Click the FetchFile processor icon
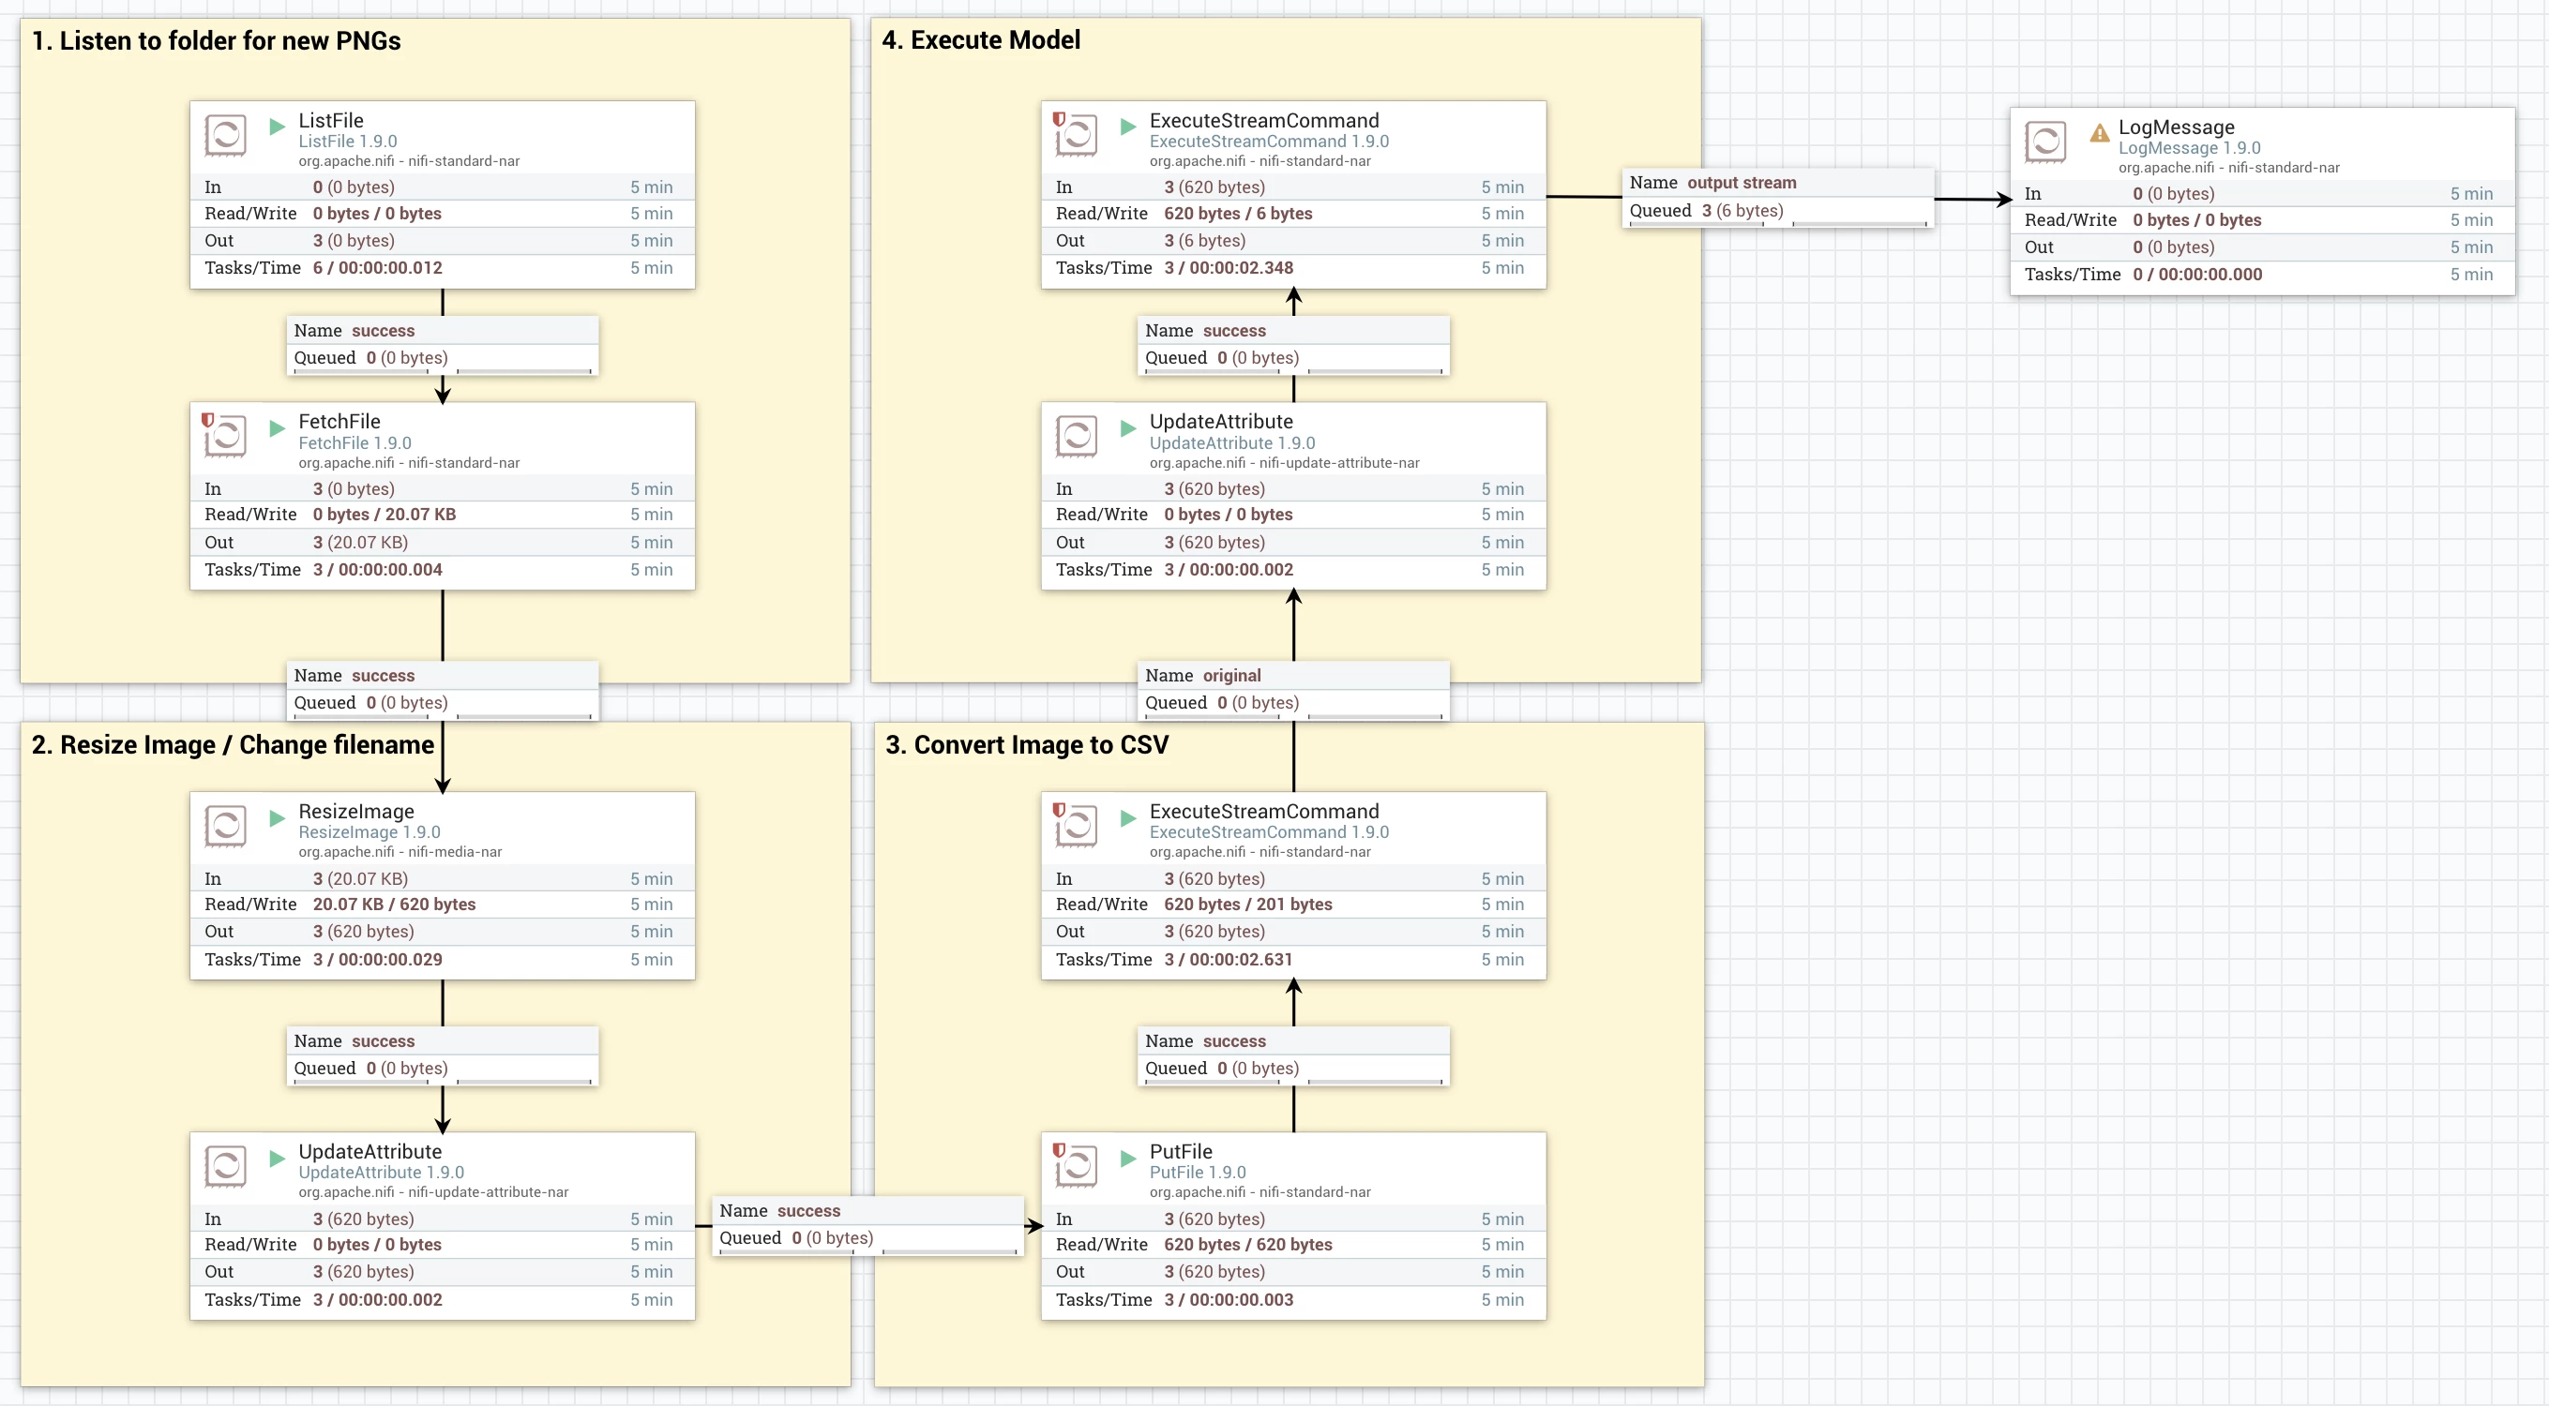 coord(225,436)
